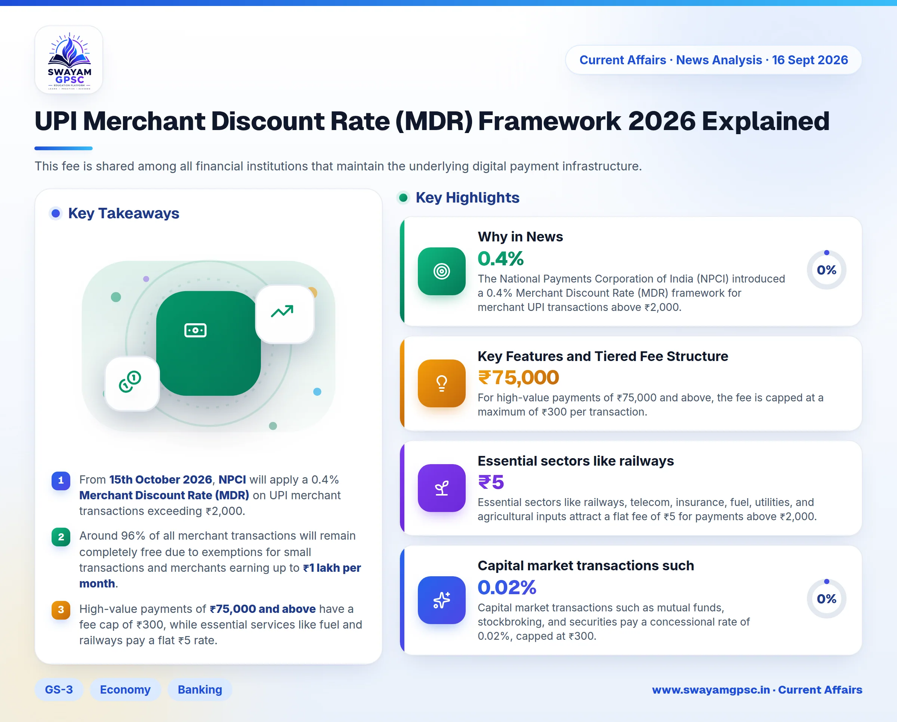Click the banknote icon on green square
Screen dimensions: 897x722
(x=195, y=330)
